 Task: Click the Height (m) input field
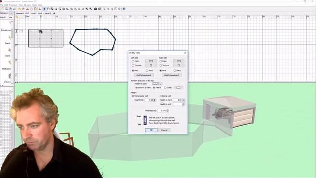149,100
